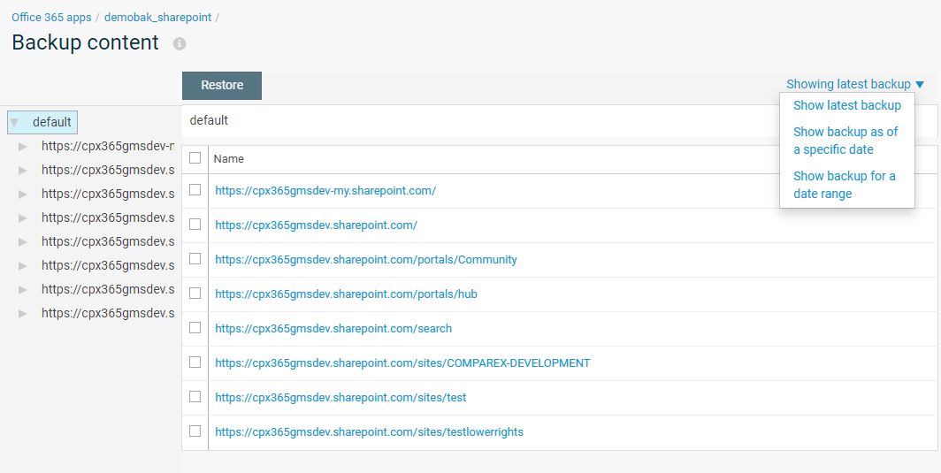Select checkbox for sites/testlowerrights row
941x473 pixels.
point(195,431)
